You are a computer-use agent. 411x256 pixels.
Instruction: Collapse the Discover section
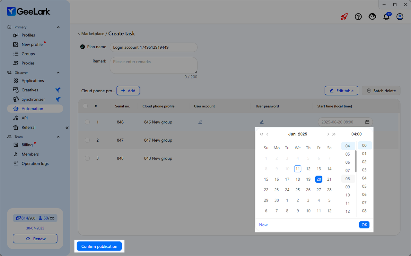58,73
